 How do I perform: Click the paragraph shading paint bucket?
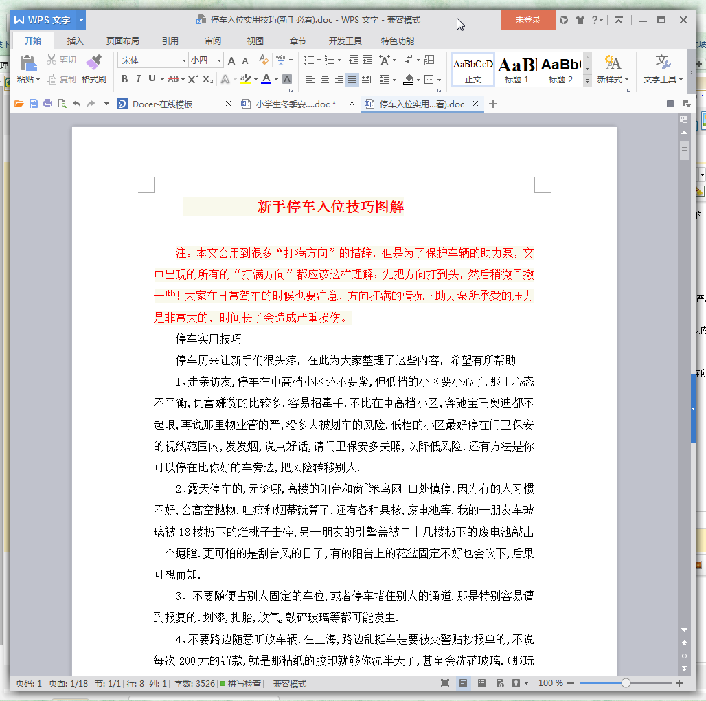coord(409,80)
